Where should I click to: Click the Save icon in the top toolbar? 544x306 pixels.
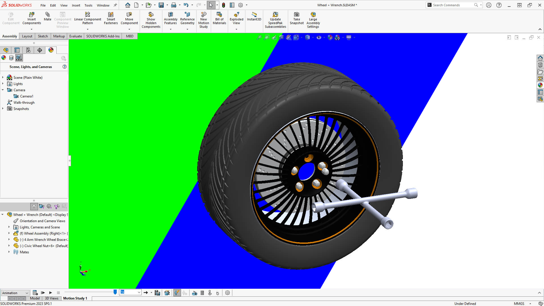click(161, 5)
